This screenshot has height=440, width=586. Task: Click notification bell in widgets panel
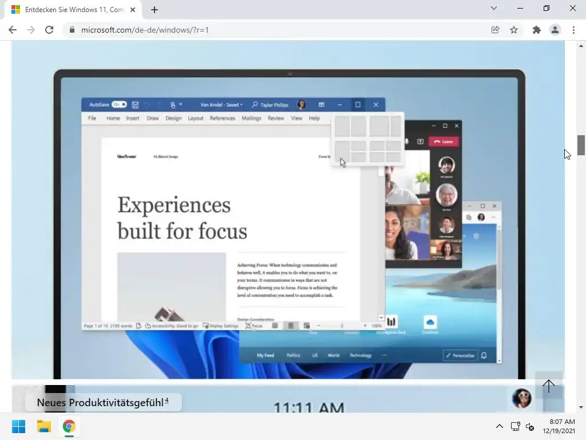click(484, 355)
